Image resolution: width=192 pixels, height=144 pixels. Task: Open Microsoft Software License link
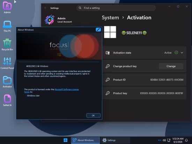(67, 89)
